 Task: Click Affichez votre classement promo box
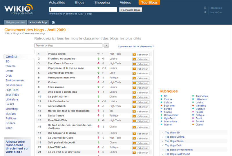tap(17, 147)
